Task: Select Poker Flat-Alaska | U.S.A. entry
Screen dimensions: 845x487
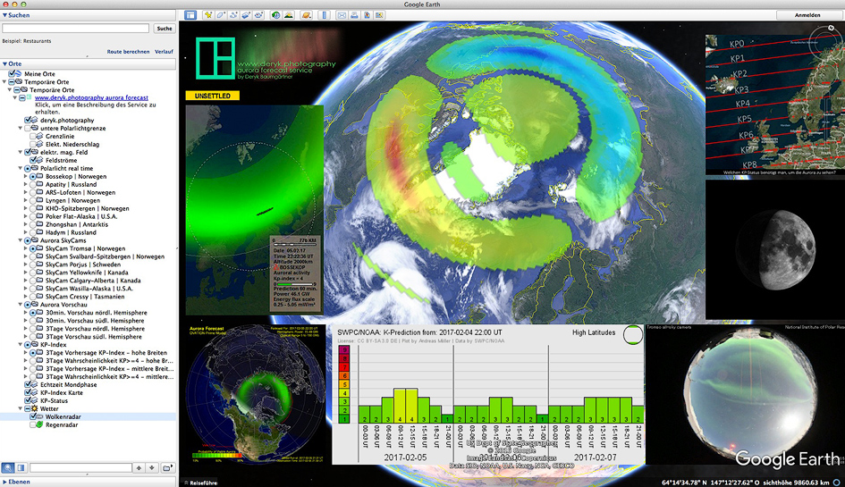Action: point(81,216)
